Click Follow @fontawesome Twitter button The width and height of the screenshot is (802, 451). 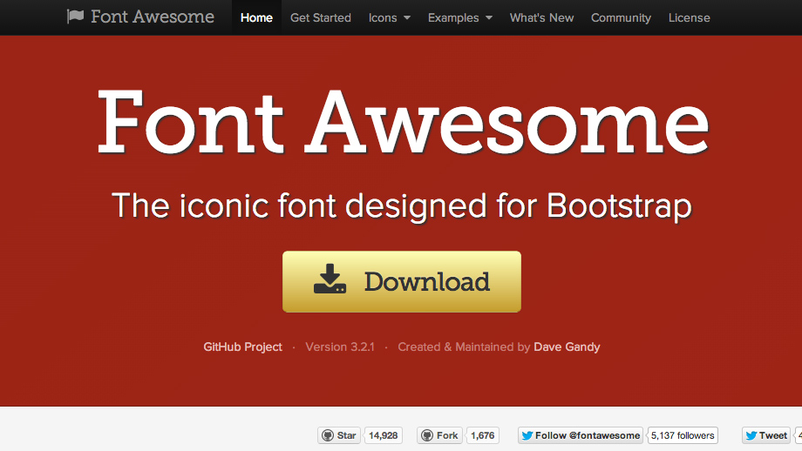[x=581, y=435]
